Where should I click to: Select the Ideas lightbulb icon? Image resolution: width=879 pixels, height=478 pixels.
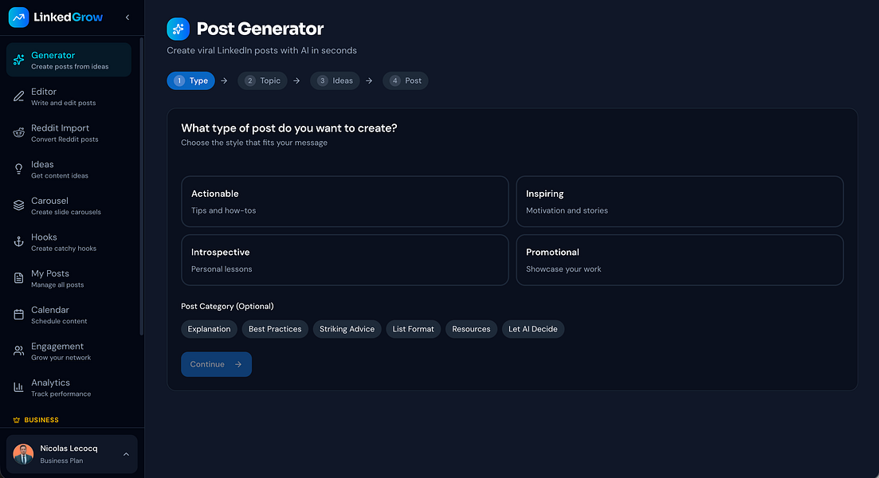pos(19,169)
